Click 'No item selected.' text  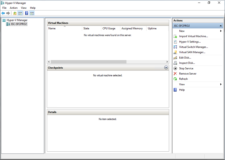108,119
